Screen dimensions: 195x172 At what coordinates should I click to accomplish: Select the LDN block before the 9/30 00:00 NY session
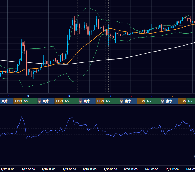pyautogui.click(x=100, y=101)
